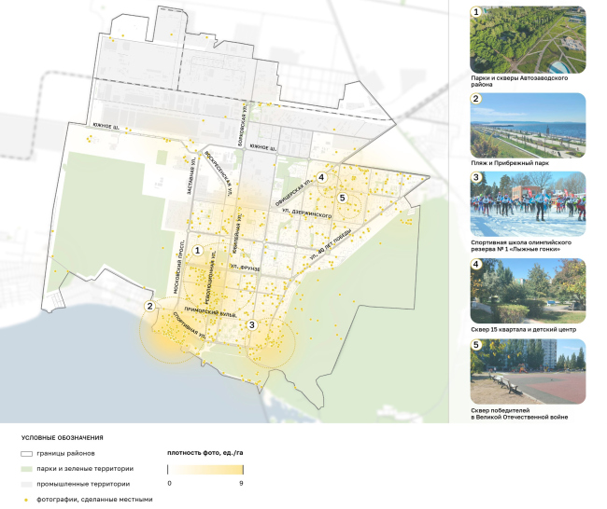The image size is (607, 509).
Task: Click map marker number 3 on the map
Action: coord(252,324)
